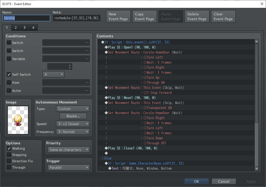Open the Priority dropdown

(69, 149)
